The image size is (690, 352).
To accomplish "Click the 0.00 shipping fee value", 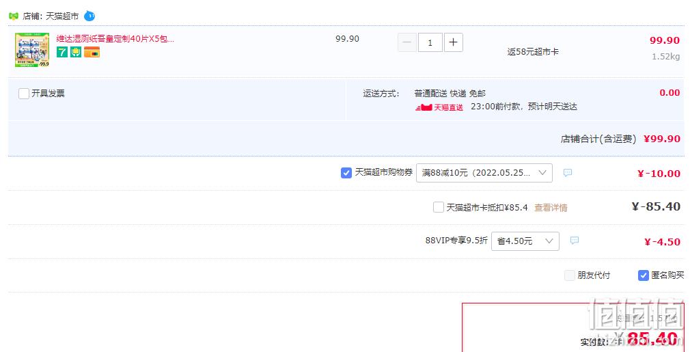I will [670, 93].
